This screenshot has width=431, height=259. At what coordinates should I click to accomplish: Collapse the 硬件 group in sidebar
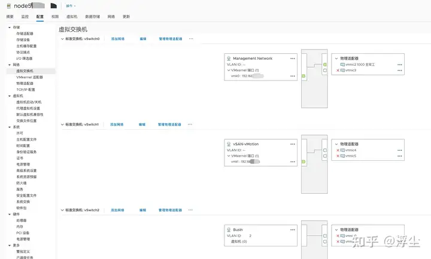tap(10, 214)
